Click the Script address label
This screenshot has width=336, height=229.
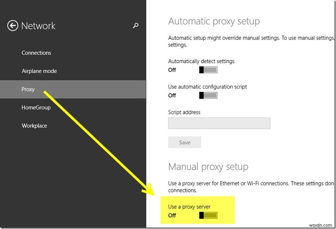pyautogui.click(x=184, y=112)
